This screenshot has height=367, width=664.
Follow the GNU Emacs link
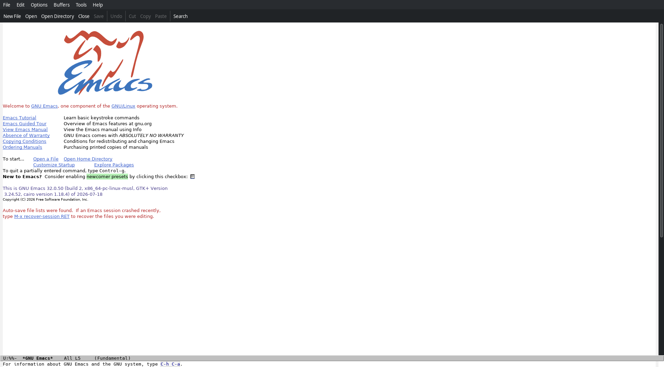pyautogui.click(x=44, y=106)
